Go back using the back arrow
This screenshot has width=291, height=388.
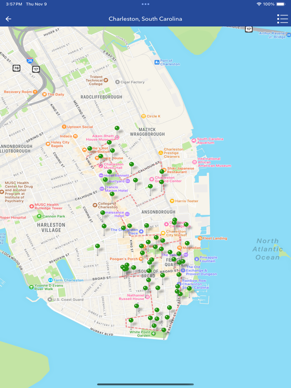point(9,19)
